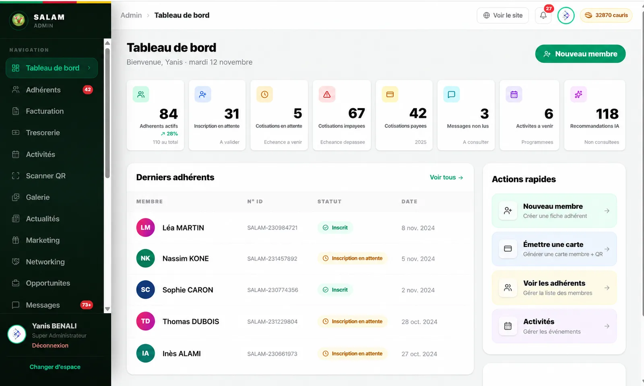The height and width of the screenshot is (386, 644).
Task: Click the Voir le site button
Action: click(503, 15)
